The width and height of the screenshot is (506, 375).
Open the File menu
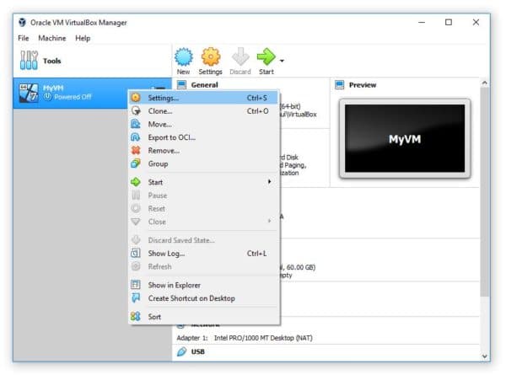23,38
